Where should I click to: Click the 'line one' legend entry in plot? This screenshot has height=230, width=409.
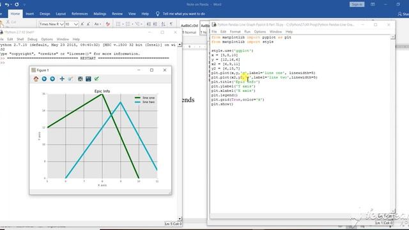[x=145, y=98]
